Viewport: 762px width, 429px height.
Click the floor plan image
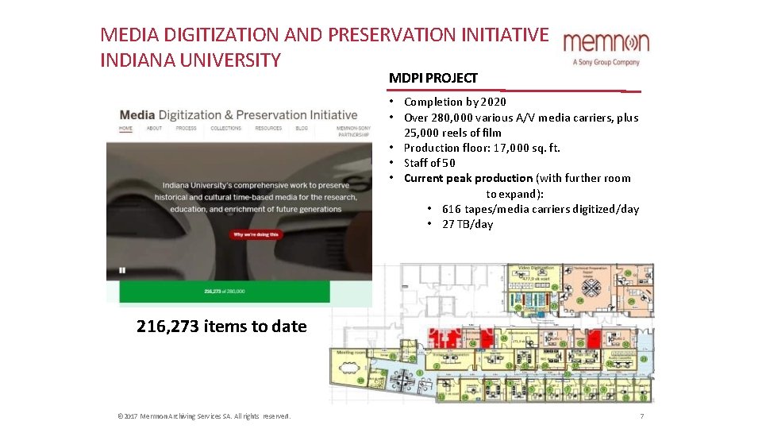tap(492, 333)
